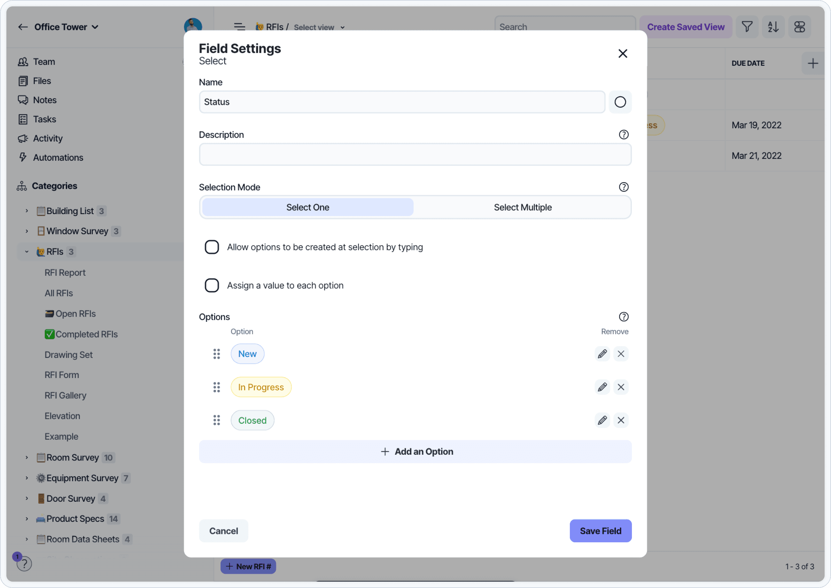Click the Description text field
Viewport: 831px width, 588px height.
coord(415,155)
